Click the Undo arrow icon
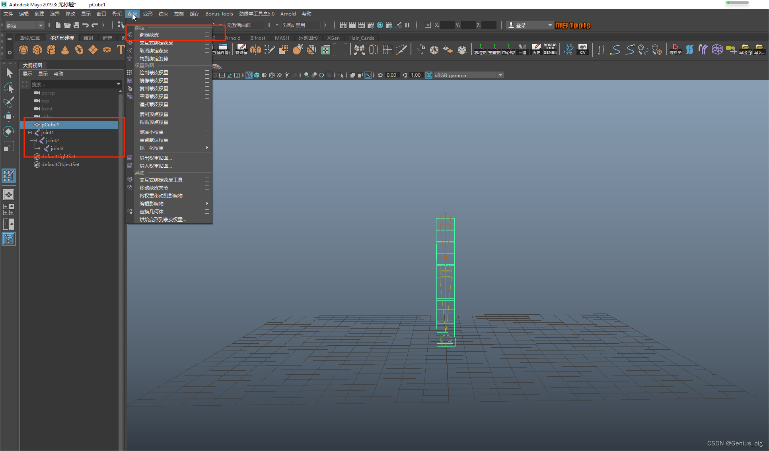This screenshot has width=769, height=451. [86, 25]
